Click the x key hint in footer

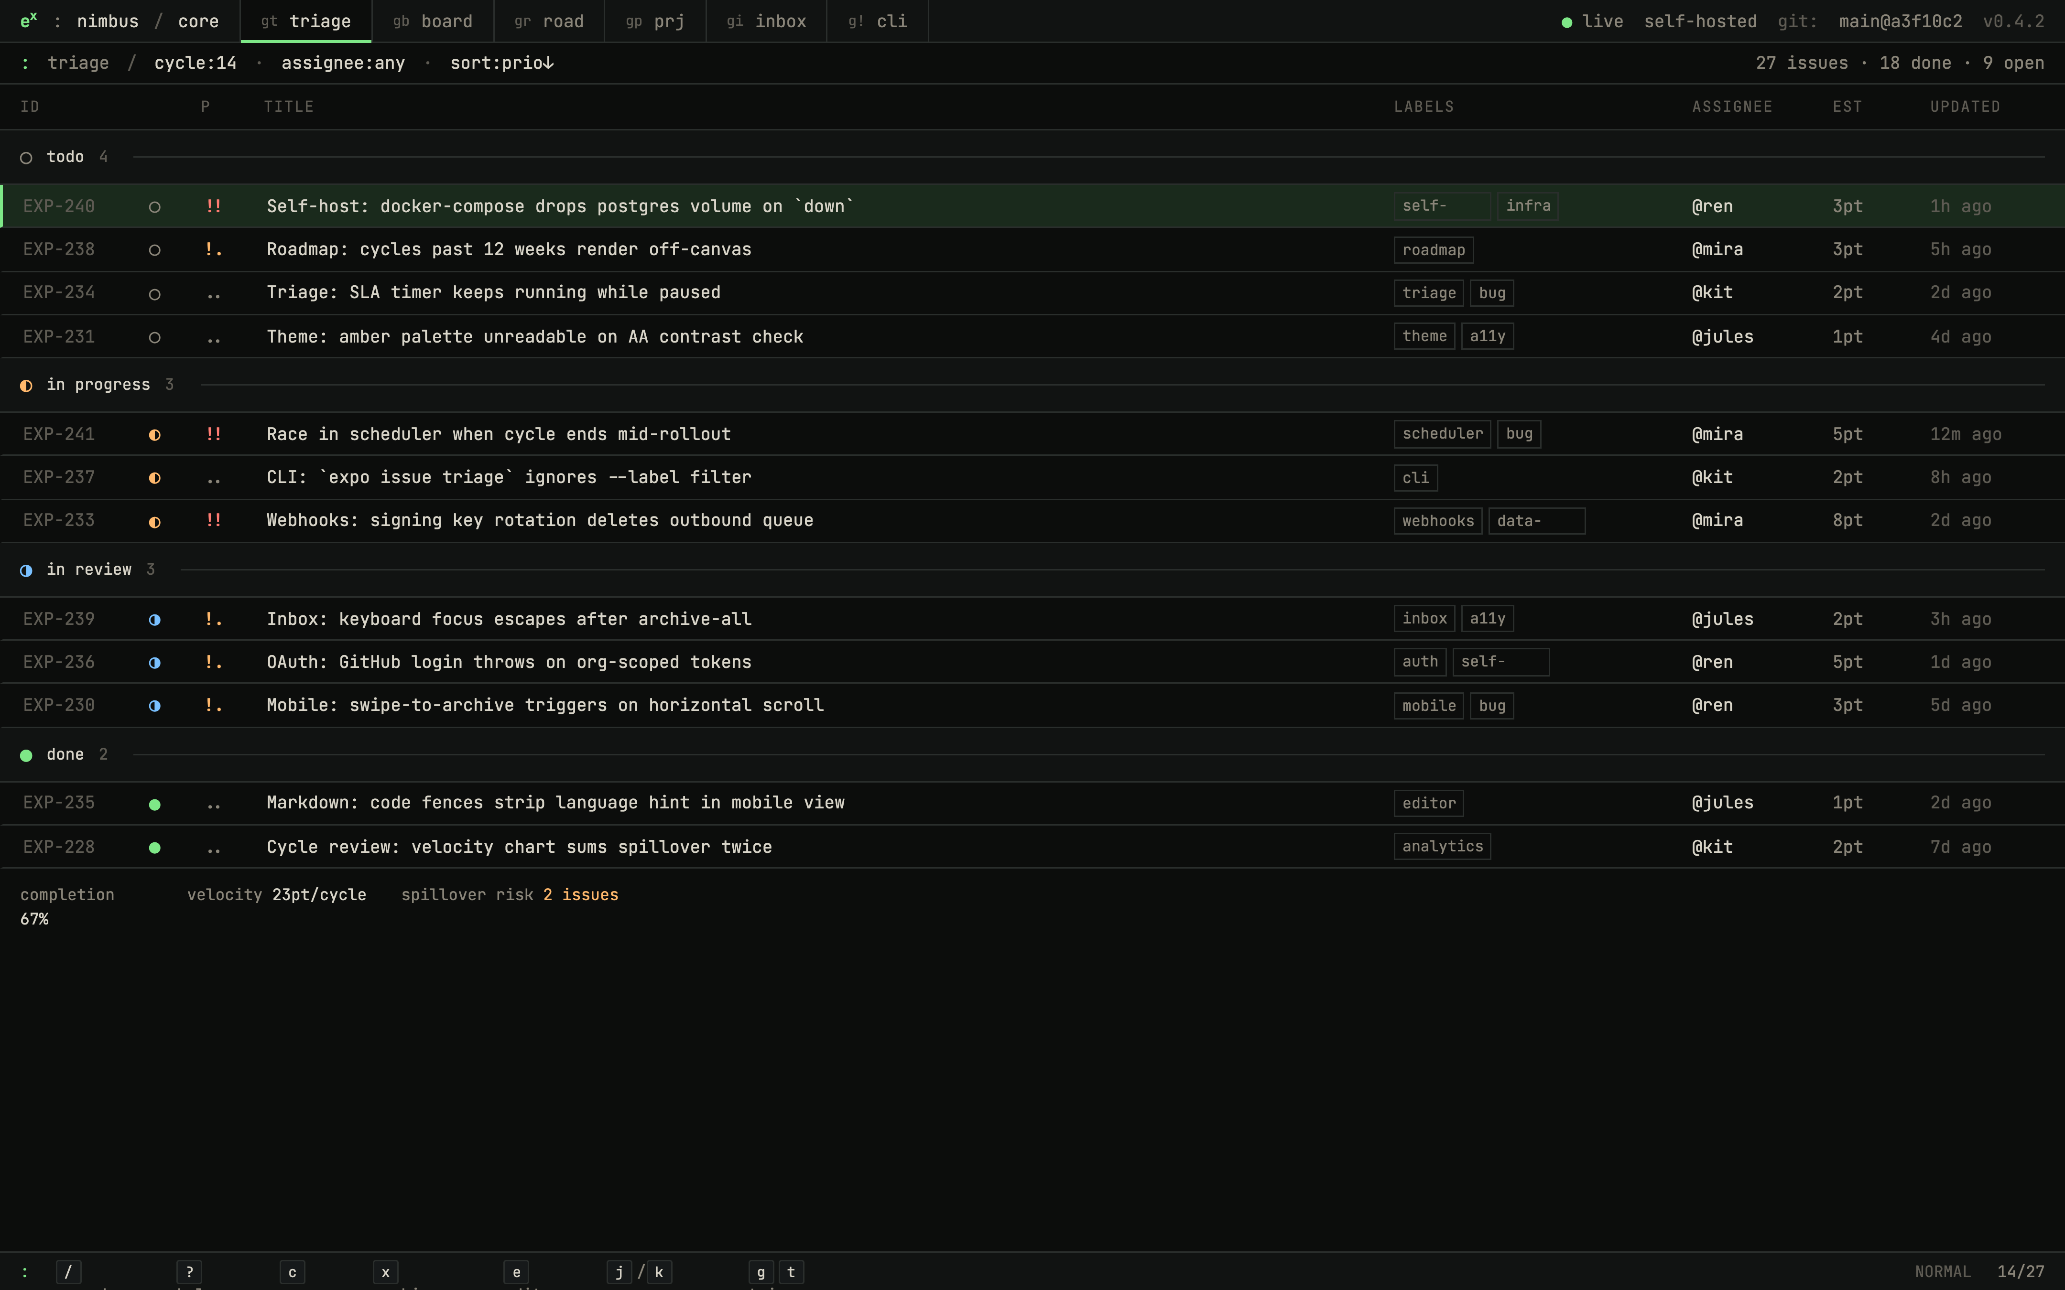(386, 1272)
